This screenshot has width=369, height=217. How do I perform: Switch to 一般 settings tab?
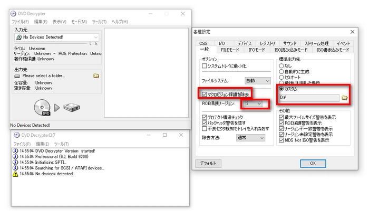click(205, 49)
